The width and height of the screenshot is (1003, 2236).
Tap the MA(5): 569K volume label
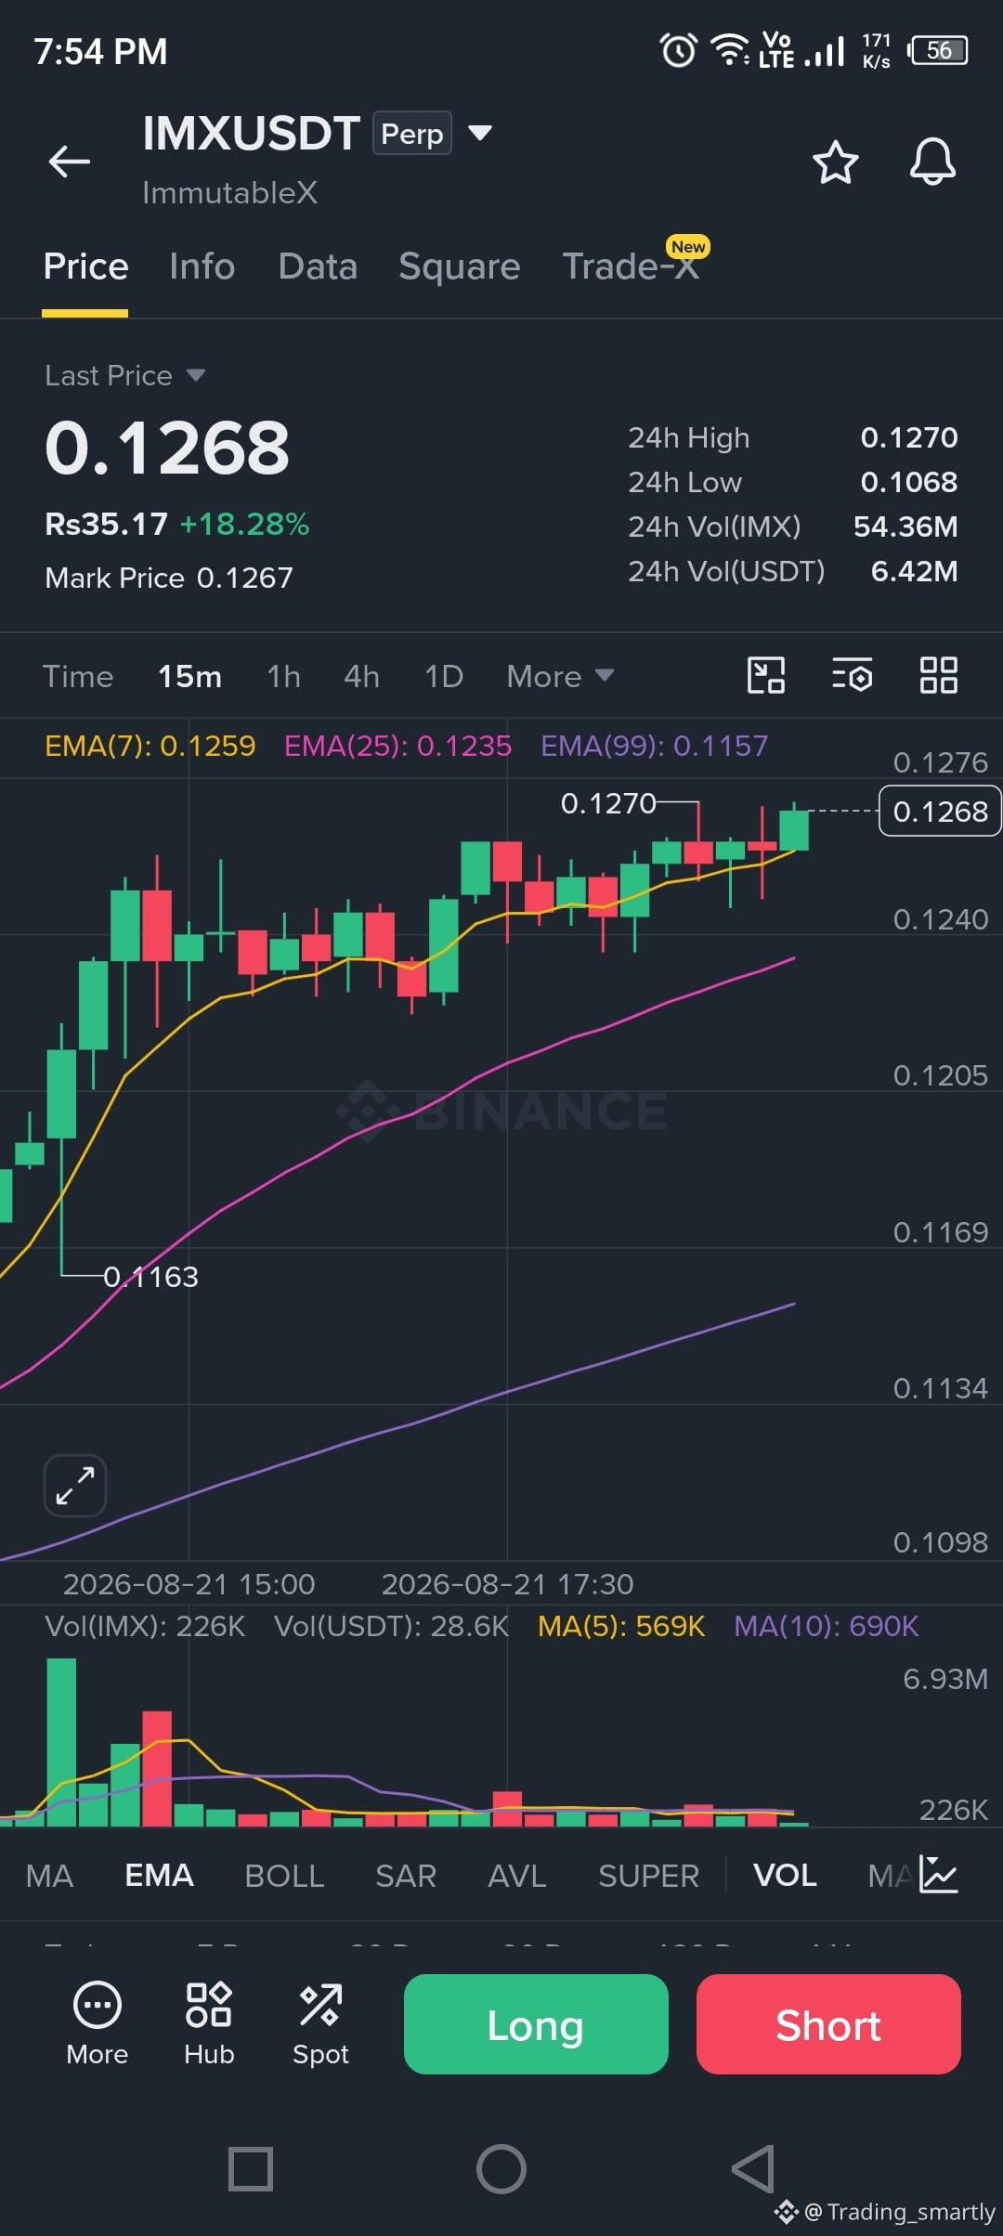[621, 1626]
